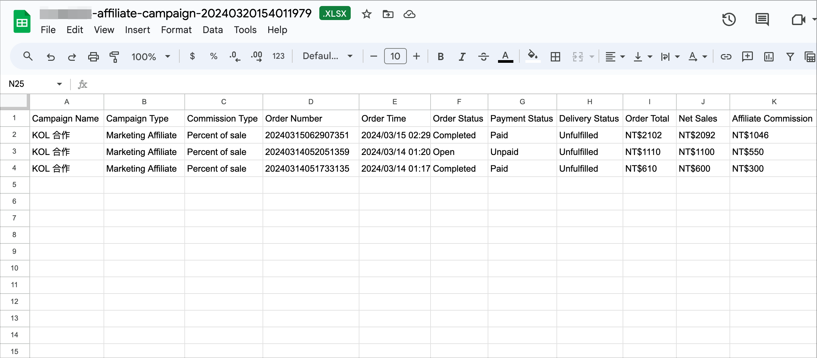
Task: Select the NT$1046 commission cell
Action: (x=773, y=135)
